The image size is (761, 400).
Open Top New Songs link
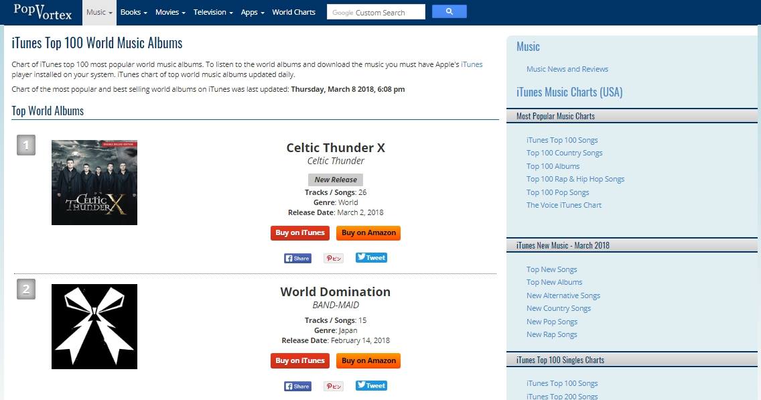[552, 269]
